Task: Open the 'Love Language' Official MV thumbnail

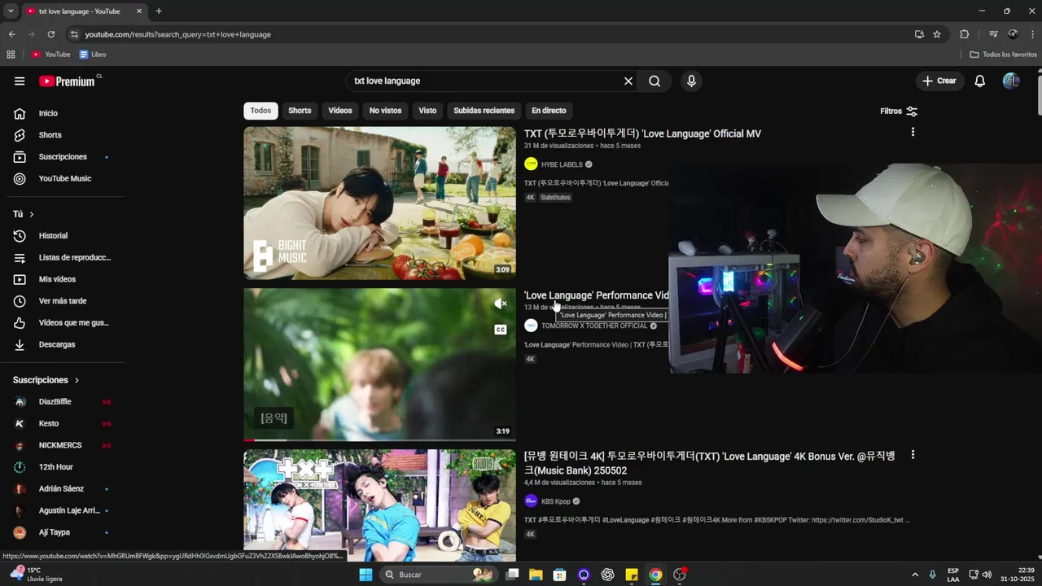Action: click(379, 203)
